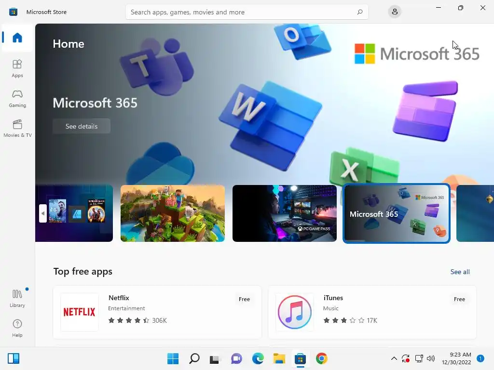This screenshot has width=494, height=370.
Task: Open taskbar Search
Action: (x=194, y=358)
